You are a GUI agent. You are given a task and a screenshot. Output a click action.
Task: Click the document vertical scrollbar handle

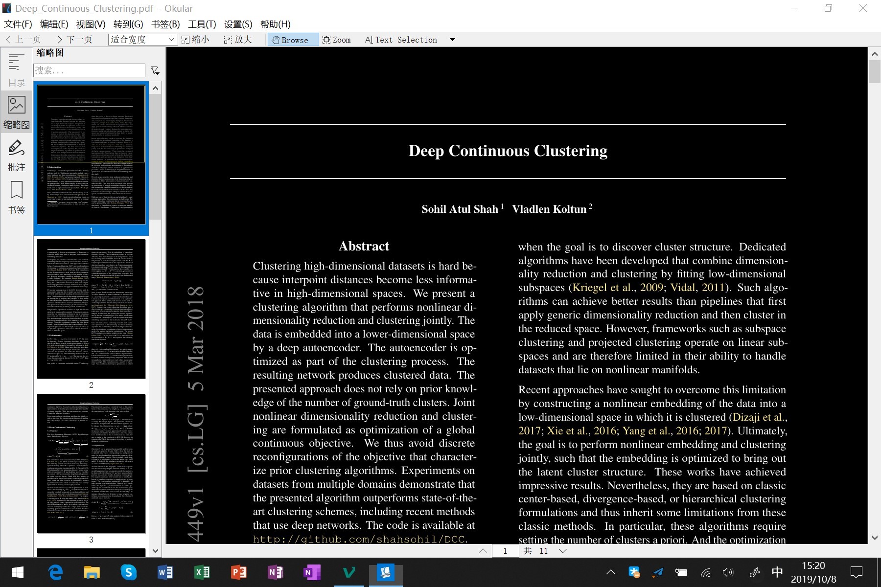pos(874,71)
